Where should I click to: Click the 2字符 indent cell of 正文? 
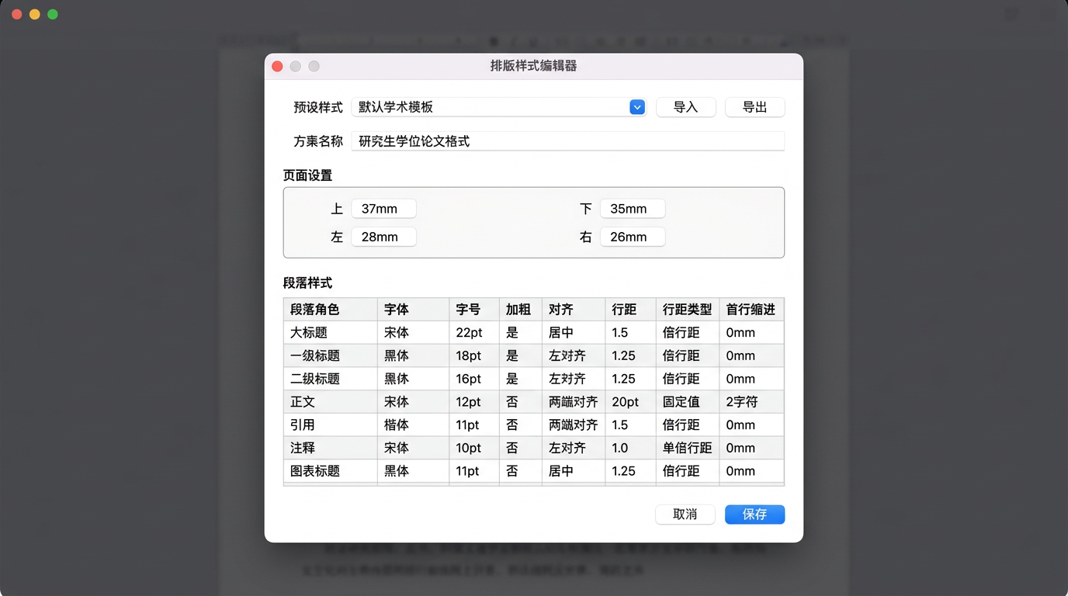[751, 402]
